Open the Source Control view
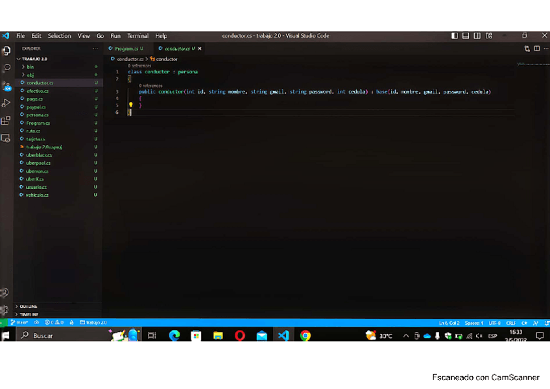This screenshot has width=550, height=389. pyautogui.click(x=6, y=85)
